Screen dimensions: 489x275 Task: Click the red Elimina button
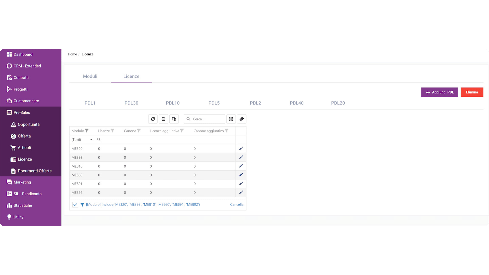pyautogui.click(x=472, y=92)
